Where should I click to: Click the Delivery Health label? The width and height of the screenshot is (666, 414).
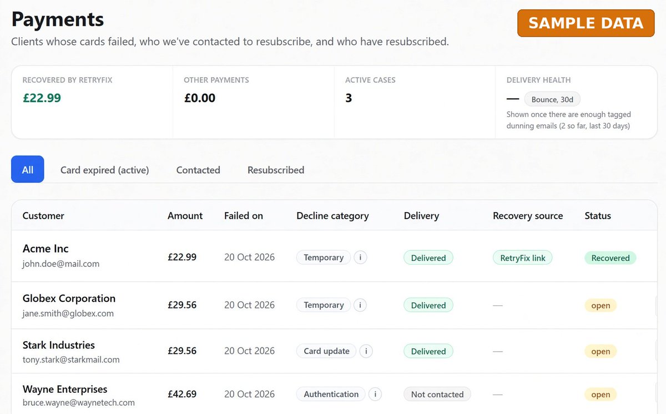pos(538,80)
